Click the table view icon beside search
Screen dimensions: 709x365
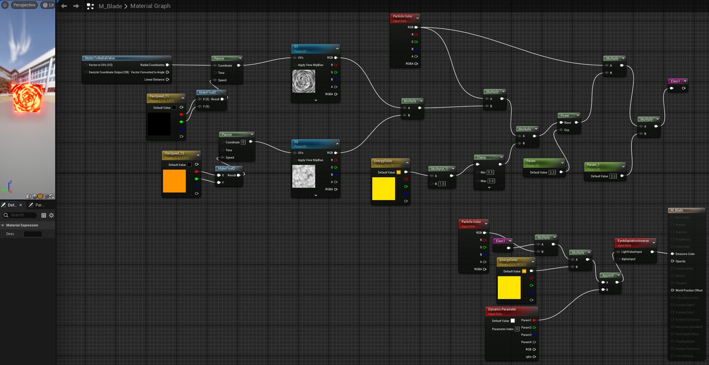[44, 215]
